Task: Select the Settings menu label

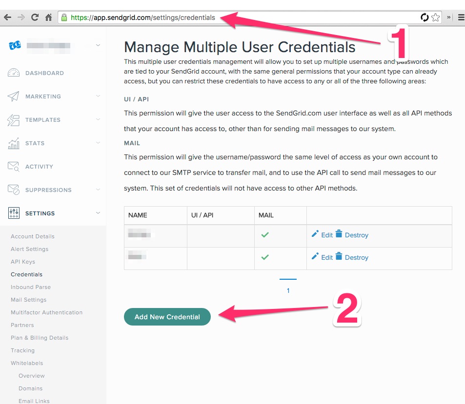Action: (x=40, y=213)
